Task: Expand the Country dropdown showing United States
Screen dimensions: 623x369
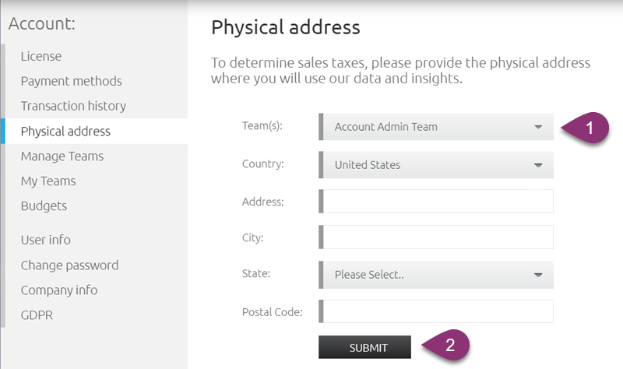Action: (436, 165)
